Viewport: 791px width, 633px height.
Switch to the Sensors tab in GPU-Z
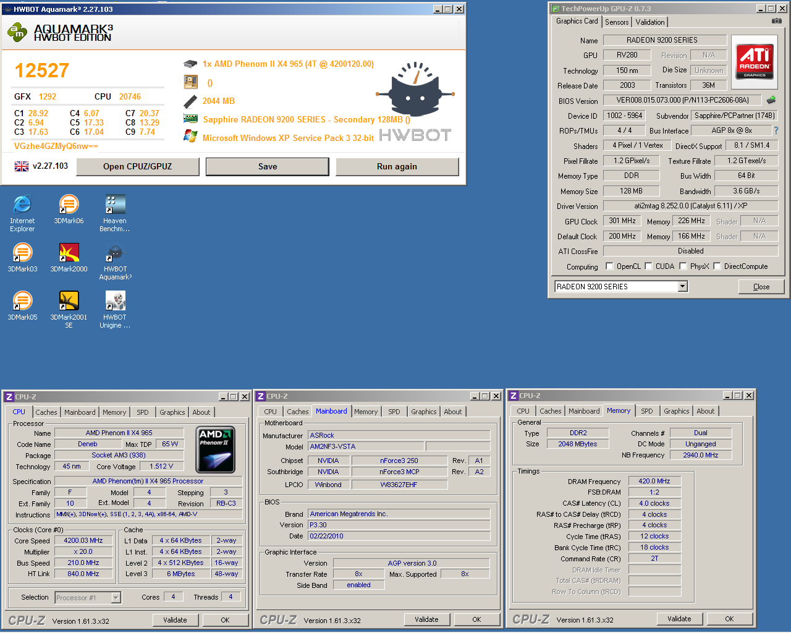[x=617, y=22]
